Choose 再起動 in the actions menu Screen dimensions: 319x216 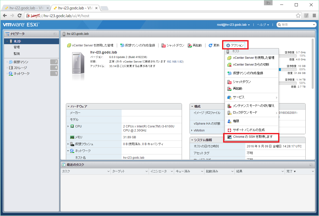252,89
